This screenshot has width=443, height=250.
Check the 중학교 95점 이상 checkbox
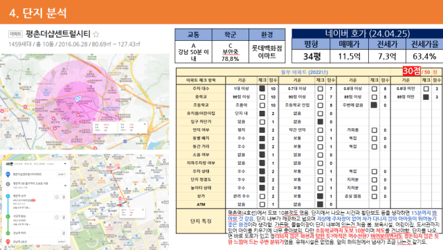click(x=262, y=97)
